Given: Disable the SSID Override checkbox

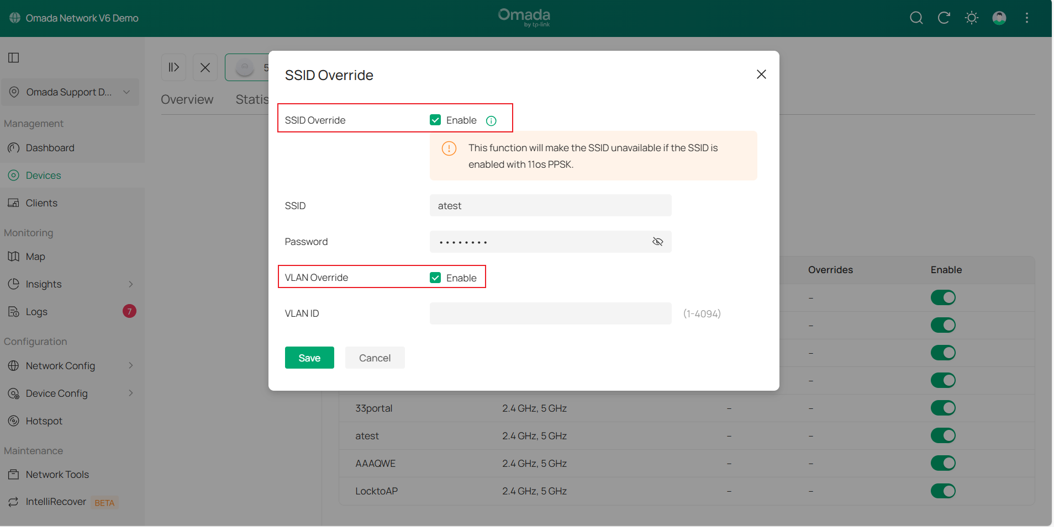Looking at the screenshot, I should point(435,119).
